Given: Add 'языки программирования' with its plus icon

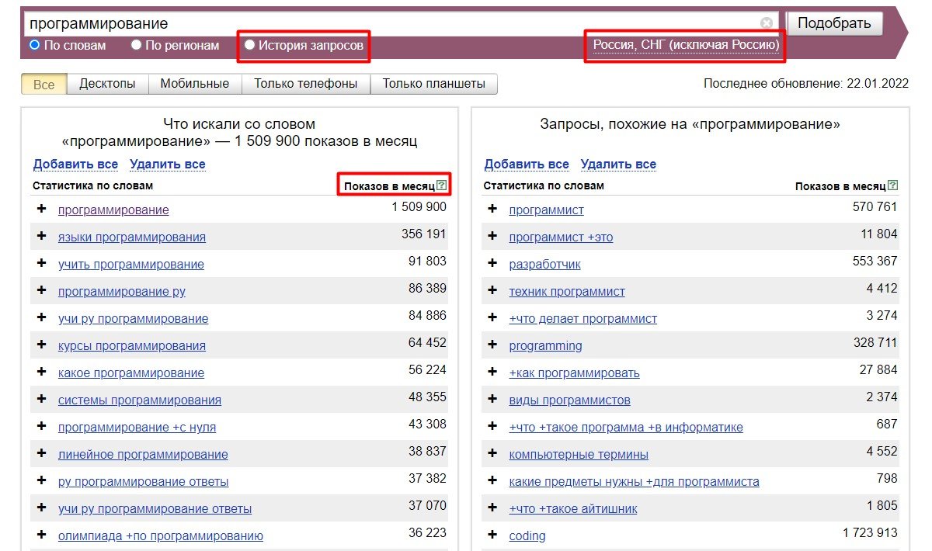Looking at the screenshot, I should 41,236.
